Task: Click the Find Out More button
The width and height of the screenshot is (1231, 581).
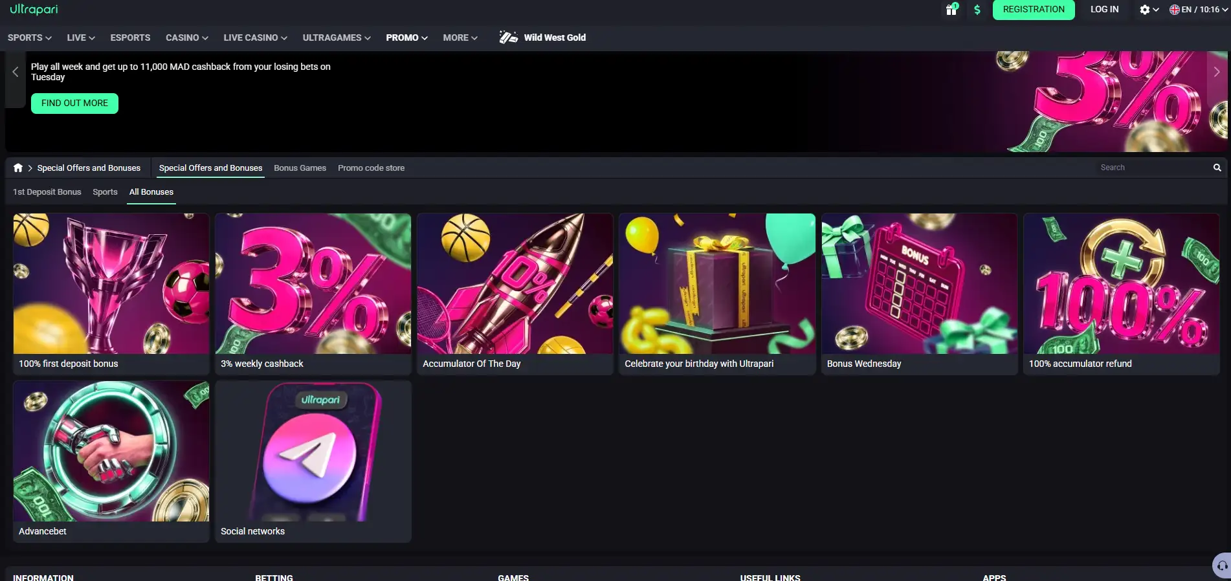Action: click(74, 104)
